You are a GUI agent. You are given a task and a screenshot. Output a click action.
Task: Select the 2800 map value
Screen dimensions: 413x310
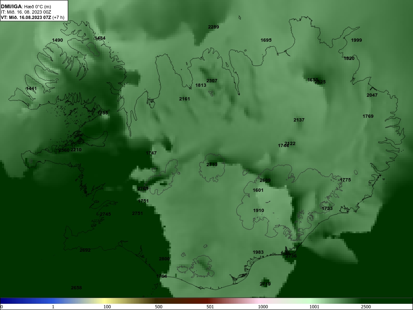(x=164, y=259)
